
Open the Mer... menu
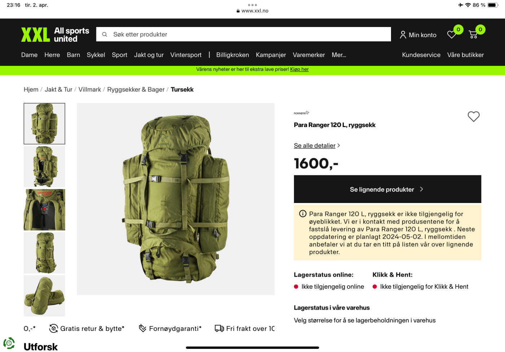339,55
